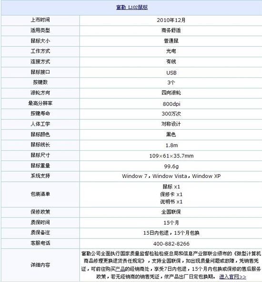Click the USB value
This screenshot has height=282, width=262.
tap(171, 73)
